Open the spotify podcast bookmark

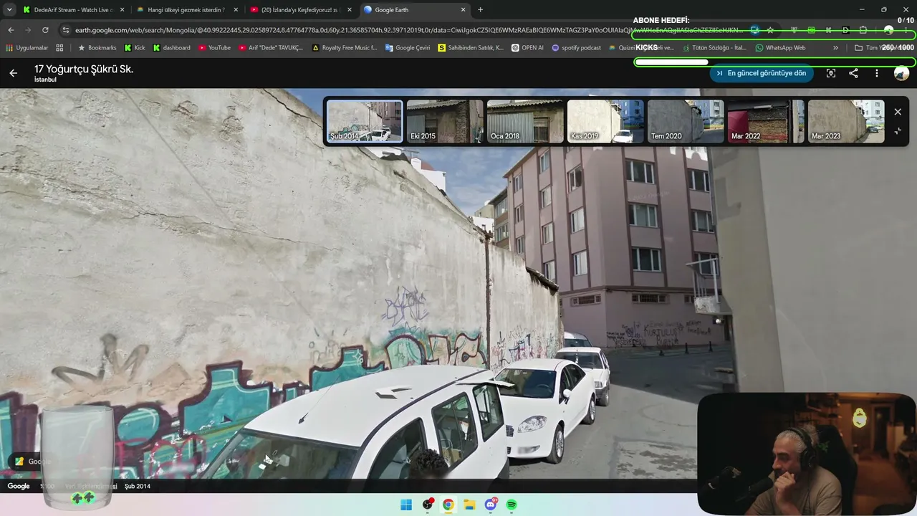(x=577, y=48)
